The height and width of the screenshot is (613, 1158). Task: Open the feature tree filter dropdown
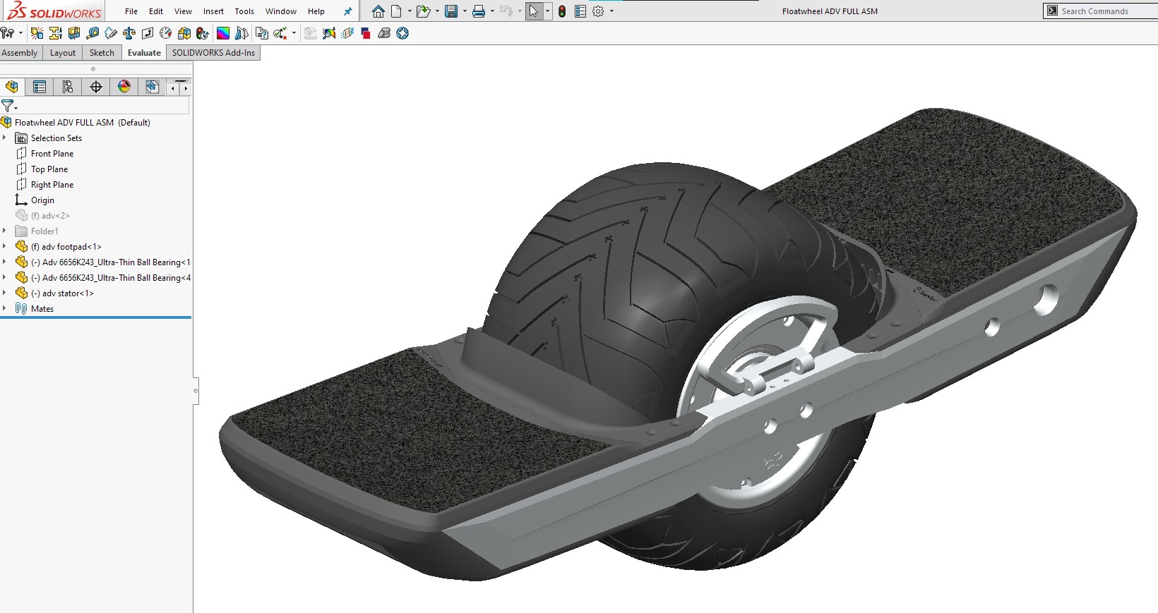click(9, 106)
